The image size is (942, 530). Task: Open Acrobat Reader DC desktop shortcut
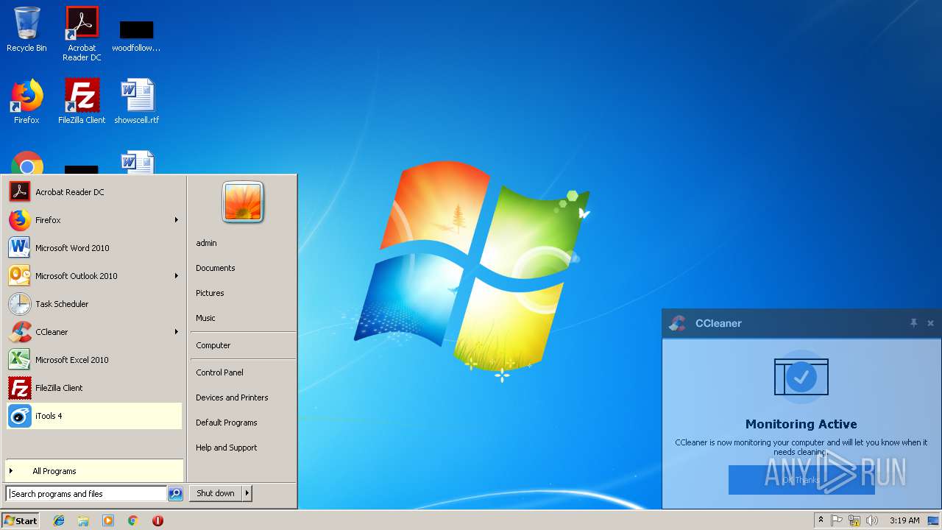82,33
